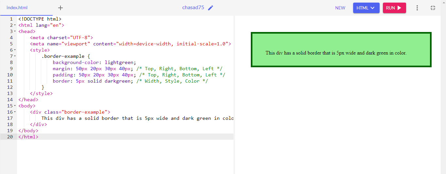Collapse the html tag fold arrow on line 2
The height and width of the screenshot is (174, 446).
[15, 25]
